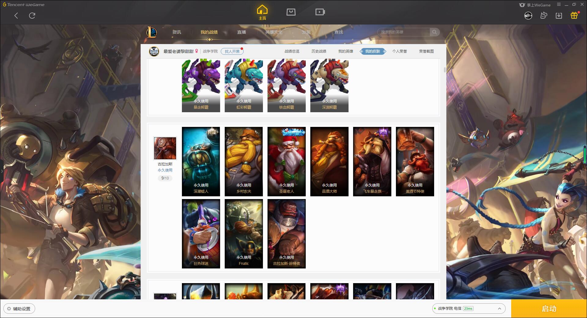Open the Fnatic skin card
This screenshot has width=587, height=318.
(244, 234)
